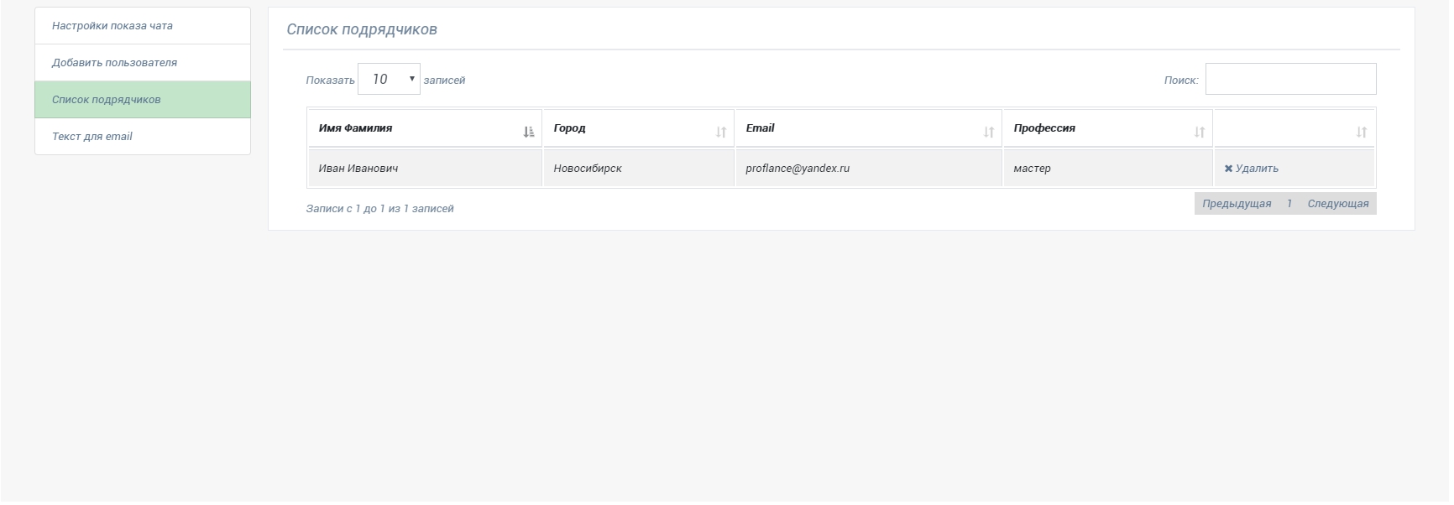Viewport: 1454px width, 505px height.
Task: Click the Имя Фамилия column header
Action: pos(356,128)
